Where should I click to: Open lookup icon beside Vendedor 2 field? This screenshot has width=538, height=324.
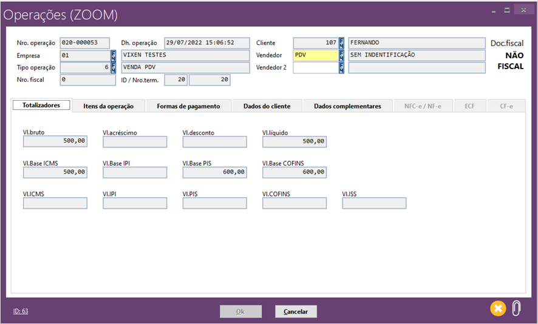342,67
